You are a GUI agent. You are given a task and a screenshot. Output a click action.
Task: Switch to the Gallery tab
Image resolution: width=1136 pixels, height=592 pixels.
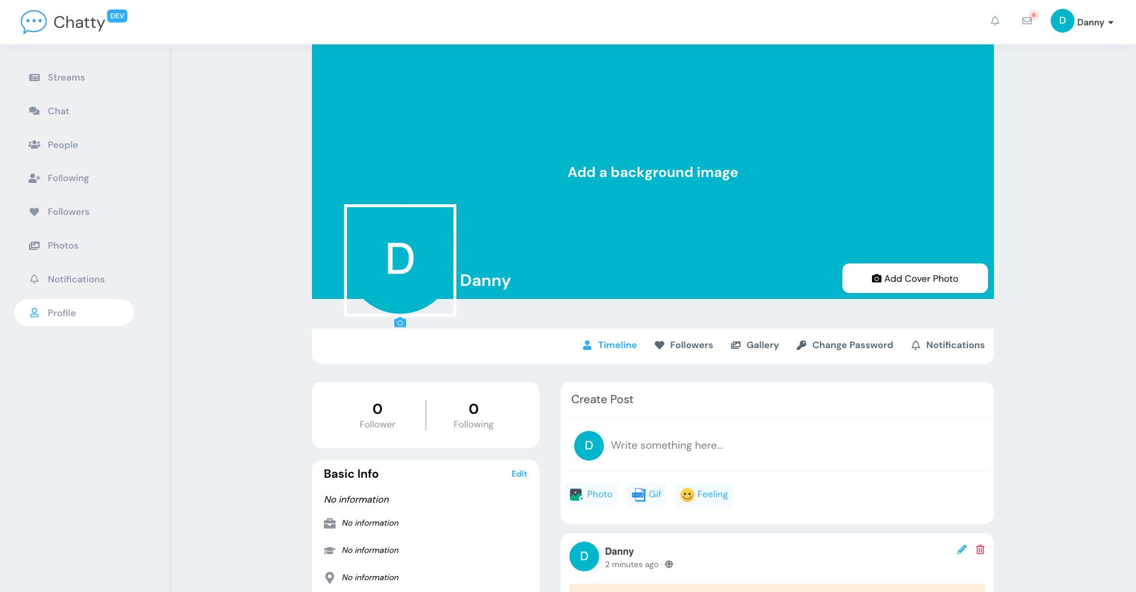coord(755,345)
